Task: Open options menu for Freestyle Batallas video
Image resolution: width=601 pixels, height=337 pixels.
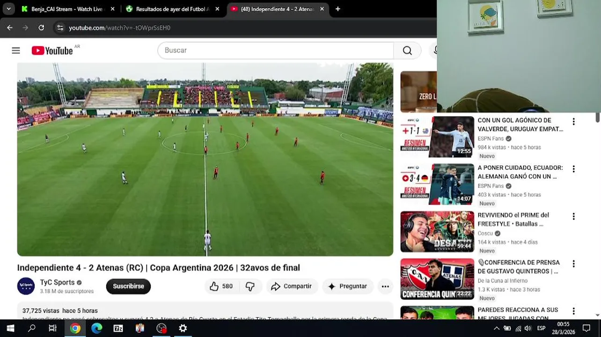Action: click(573, 216)
